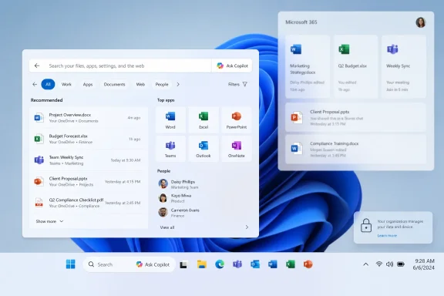Screen dimensions: 444x296
Task: Open Team Weekly Sync recommendation
Action: 89,160
